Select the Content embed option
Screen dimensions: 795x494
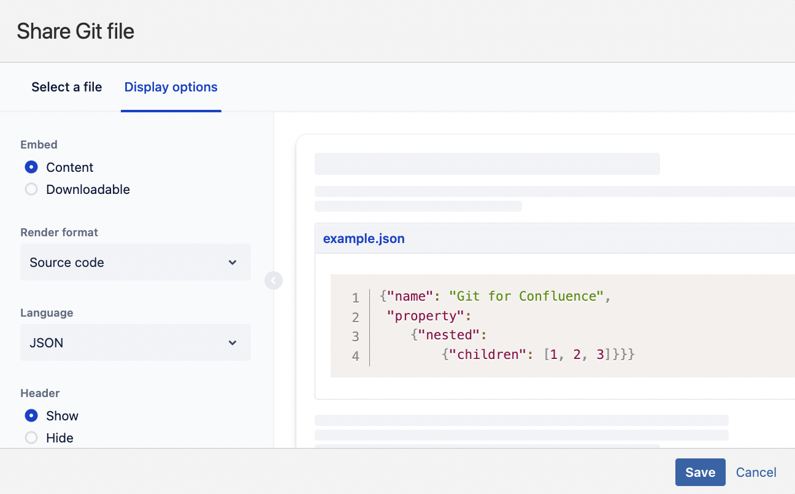31,168
